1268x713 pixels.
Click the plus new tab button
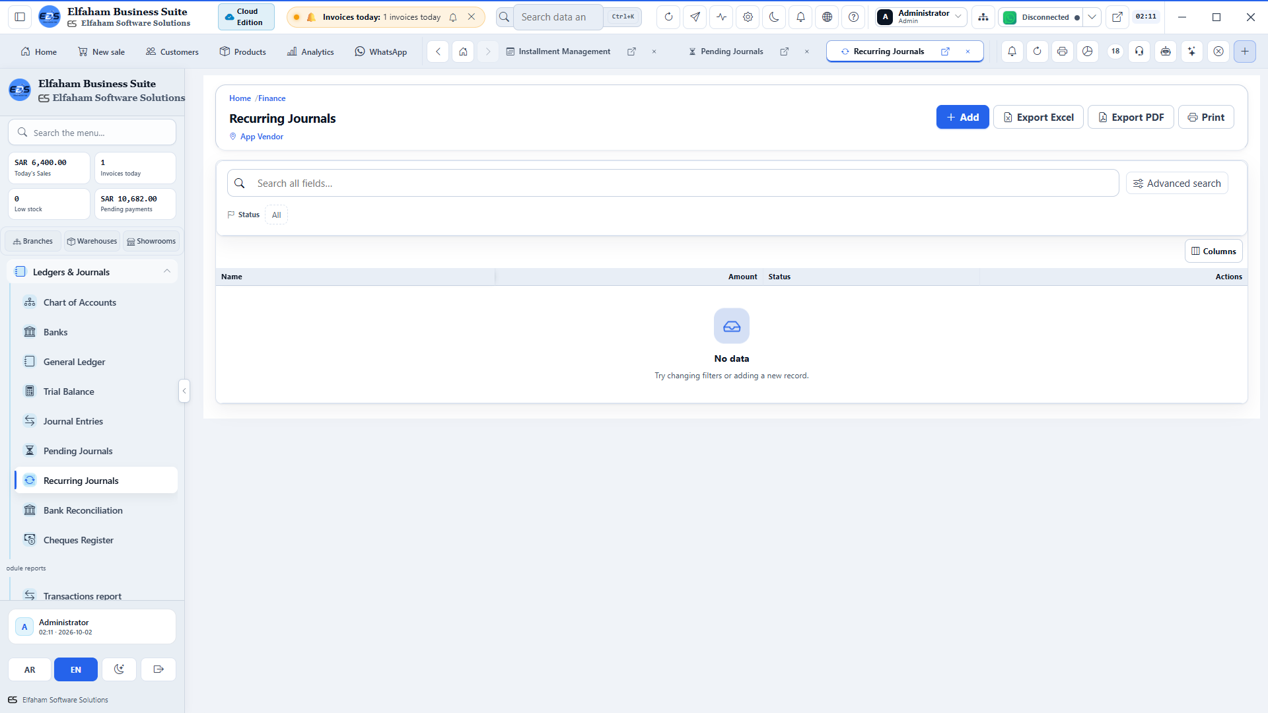[x=1244, y=51]
